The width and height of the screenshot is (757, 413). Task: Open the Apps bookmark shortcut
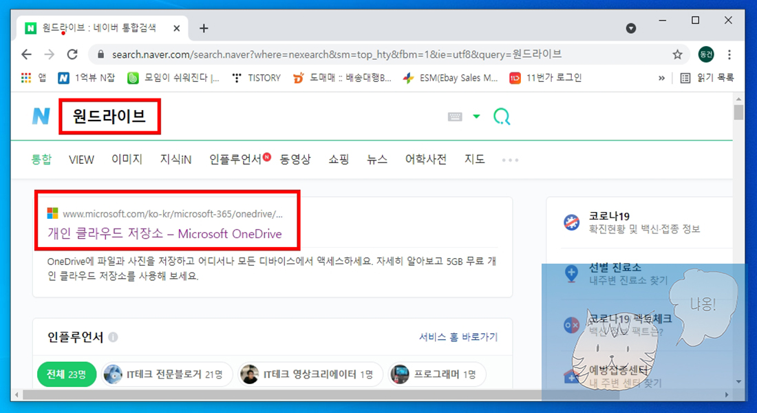34,78
